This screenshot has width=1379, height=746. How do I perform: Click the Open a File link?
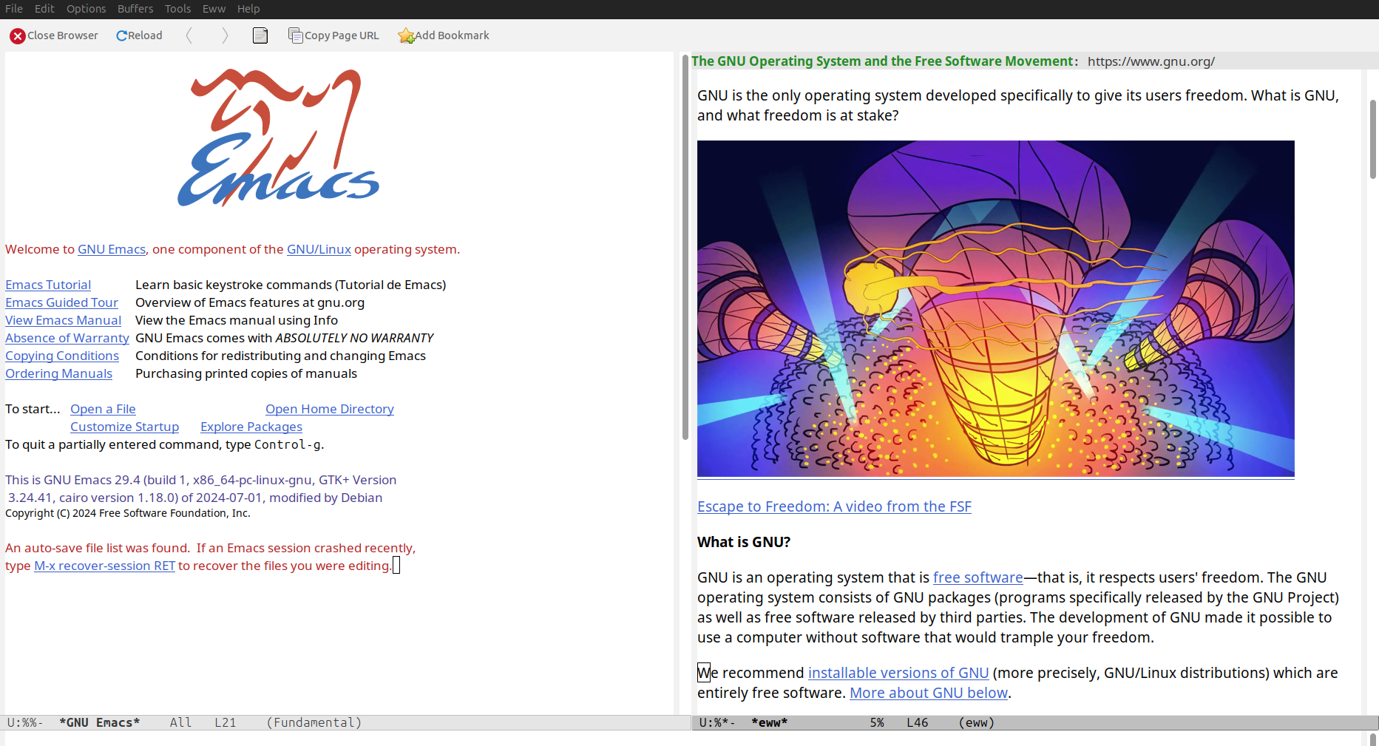(x=103, y=409)
